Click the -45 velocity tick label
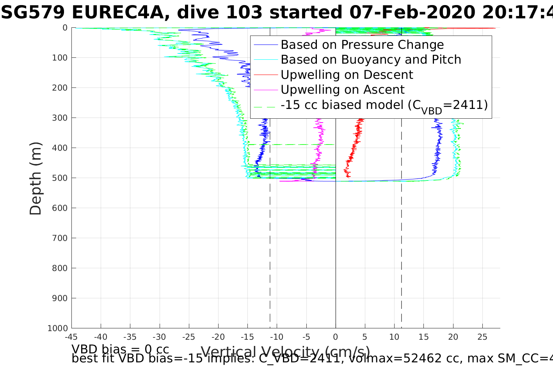Image resolution: width=553 pixels, height=369 pixels. pyautogui.click(x=71, y=337)
